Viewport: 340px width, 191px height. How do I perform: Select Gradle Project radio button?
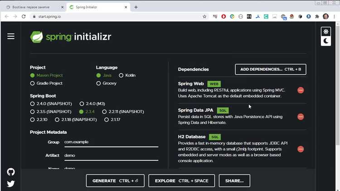[32, 83]
